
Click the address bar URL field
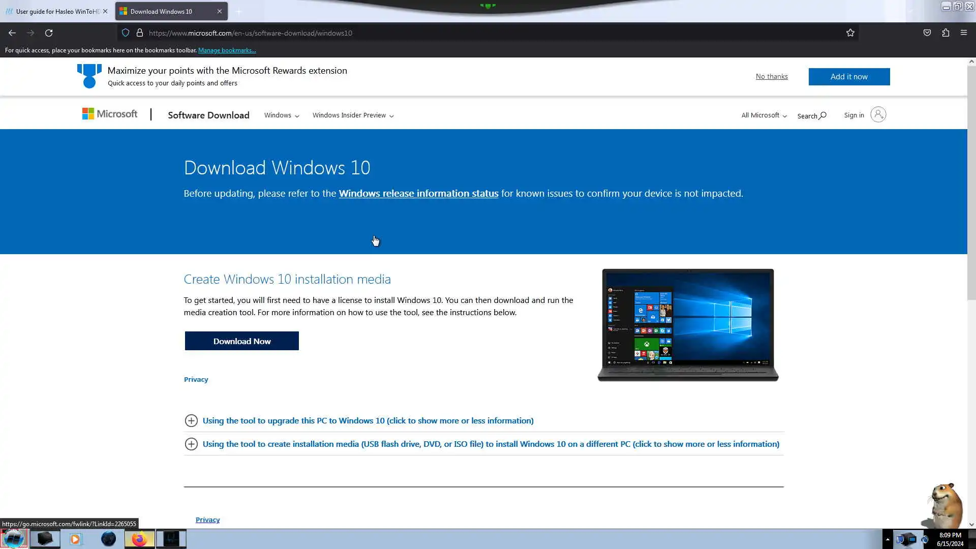click(457, 33)
